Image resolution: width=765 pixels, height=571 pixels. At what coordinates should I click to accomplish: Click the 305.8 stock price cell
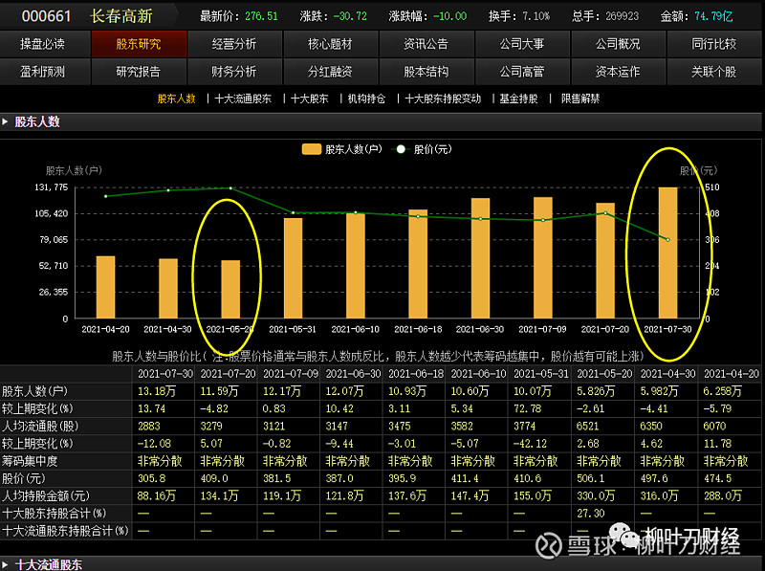152,478
